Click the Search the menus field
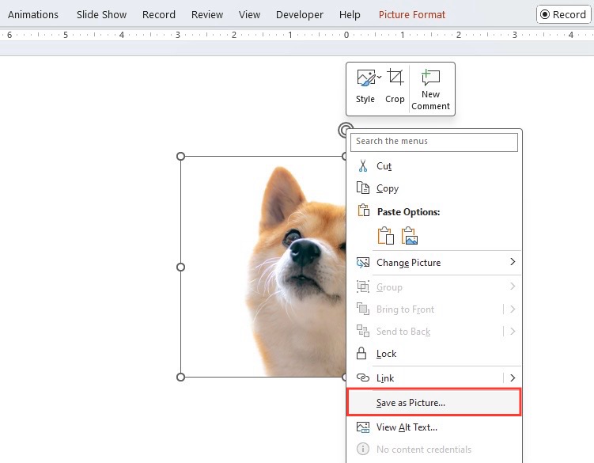 [x=434, y=142]
